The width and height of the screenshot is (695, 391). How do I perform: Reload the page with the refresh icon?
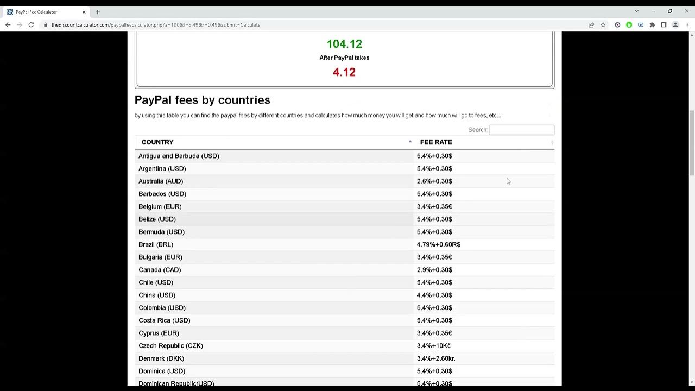(31, 25)
